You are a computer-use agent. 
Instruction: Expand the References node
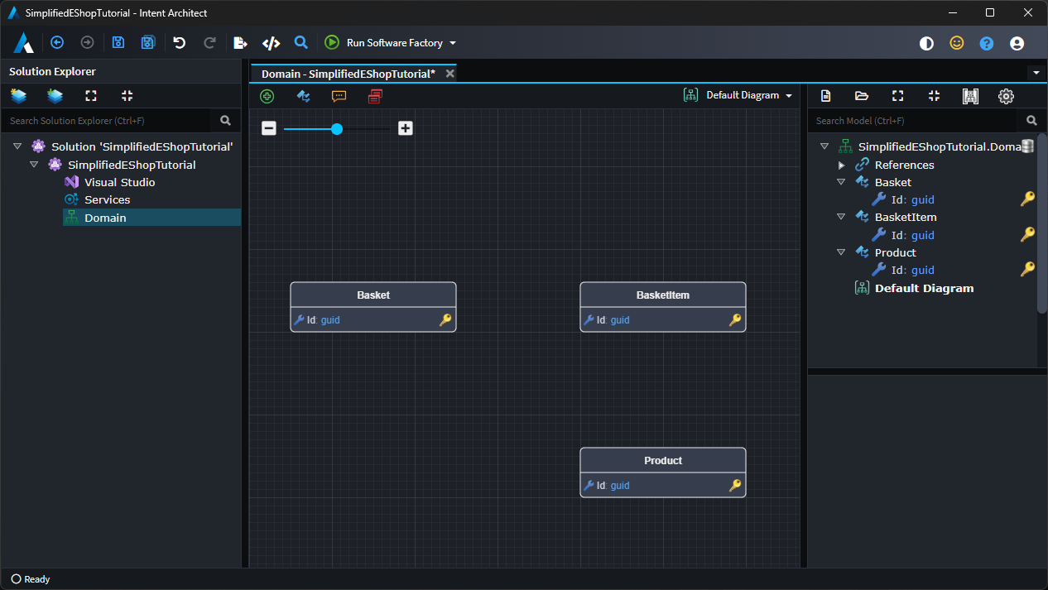pos(841,165)
